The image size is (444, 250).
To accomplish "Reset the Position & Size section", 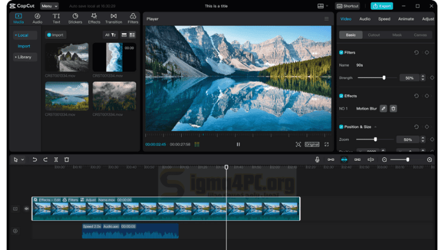I will coord(417,127).
